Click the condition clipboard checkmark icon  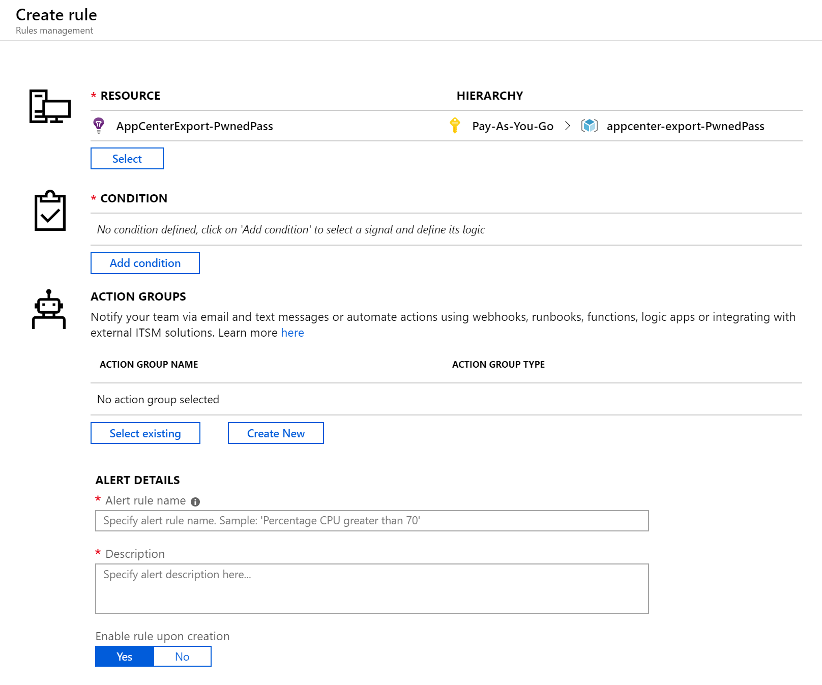click(50, 211)
